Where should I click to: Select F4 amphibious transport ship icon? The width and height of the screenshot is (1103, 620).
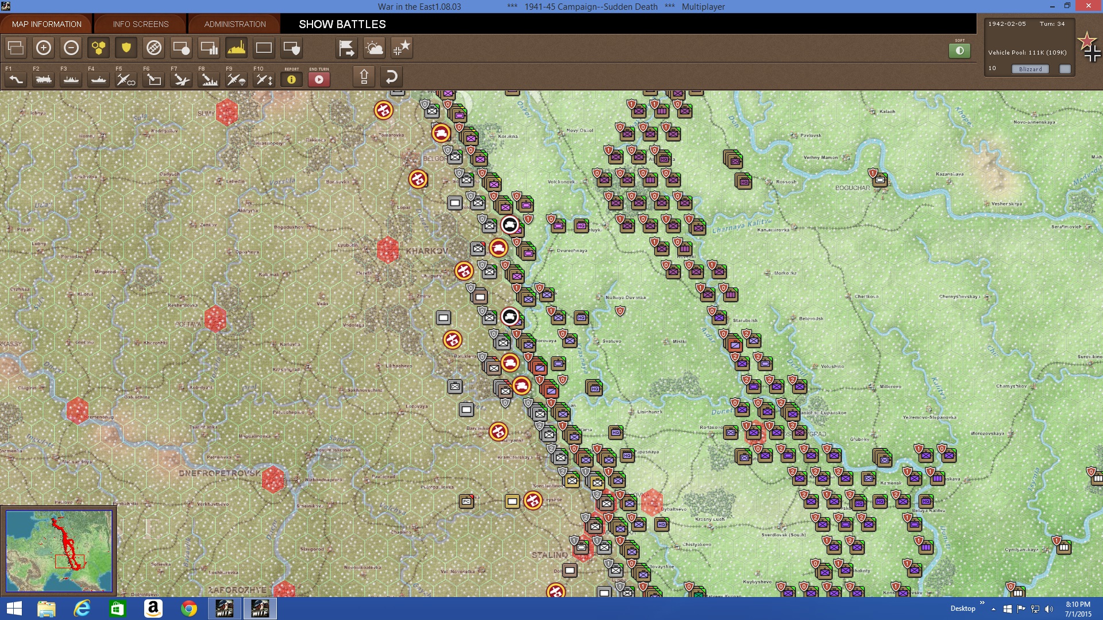[x=99, y=79]
